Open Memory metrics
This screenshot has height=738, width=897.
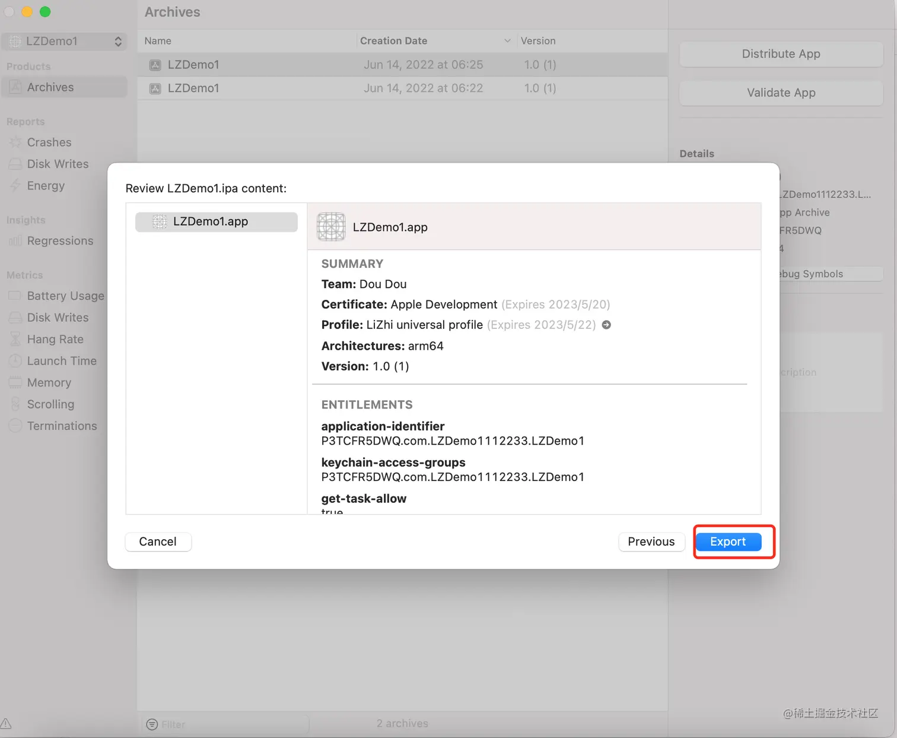pos(49,383)
